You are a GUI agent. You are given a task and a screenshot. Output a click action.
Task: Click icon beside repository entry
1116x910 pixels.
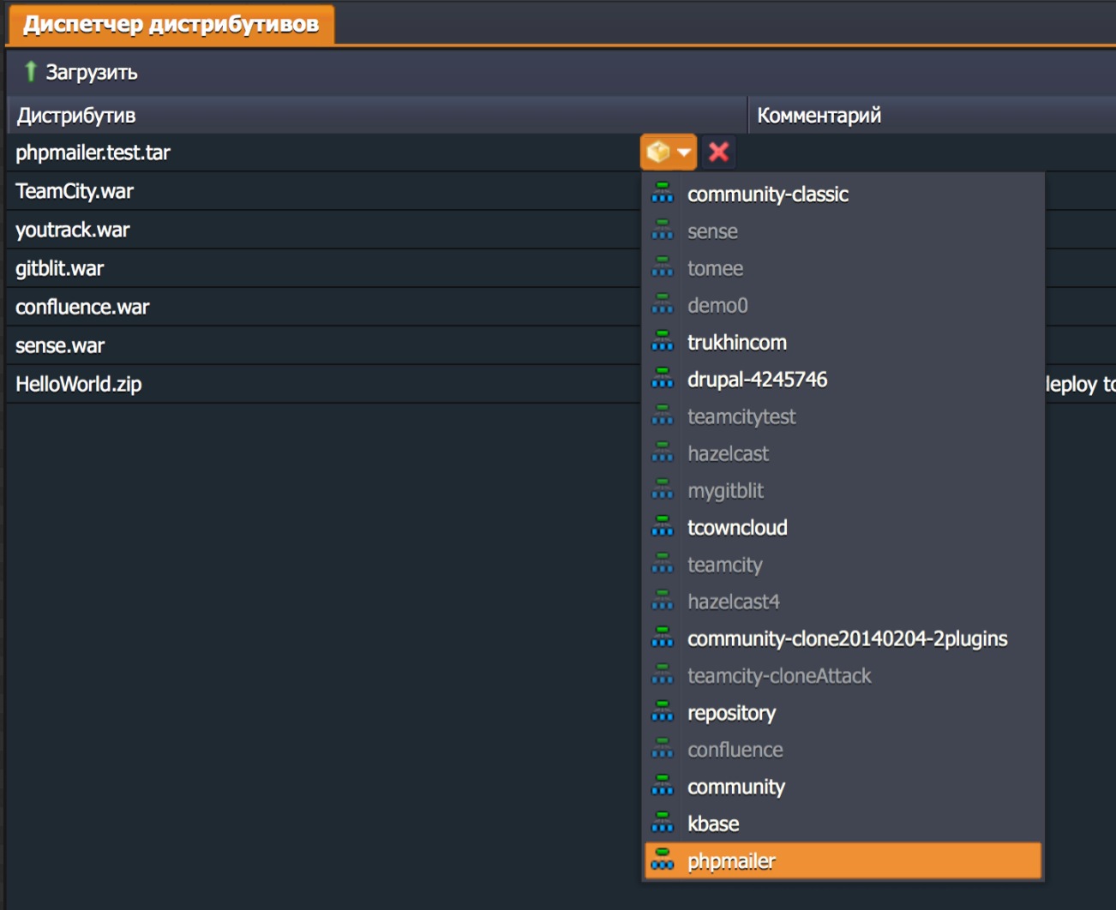tap(663, 711)
